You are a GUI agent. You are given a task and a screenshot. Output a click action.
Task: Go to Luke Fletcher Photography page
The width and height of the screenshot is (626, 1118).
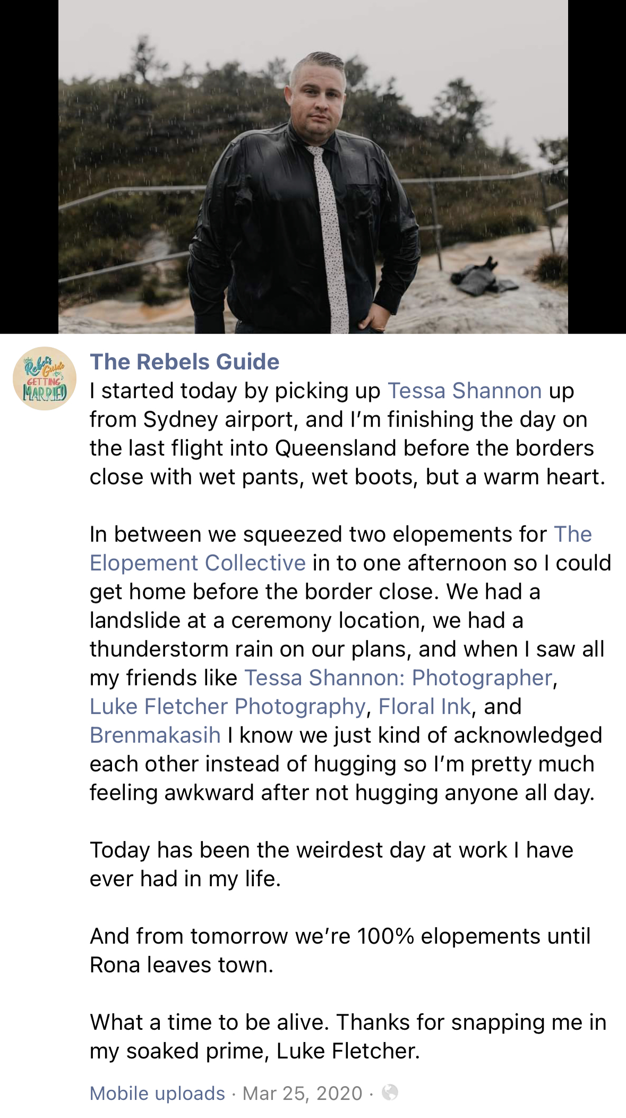tap(228, 706)
